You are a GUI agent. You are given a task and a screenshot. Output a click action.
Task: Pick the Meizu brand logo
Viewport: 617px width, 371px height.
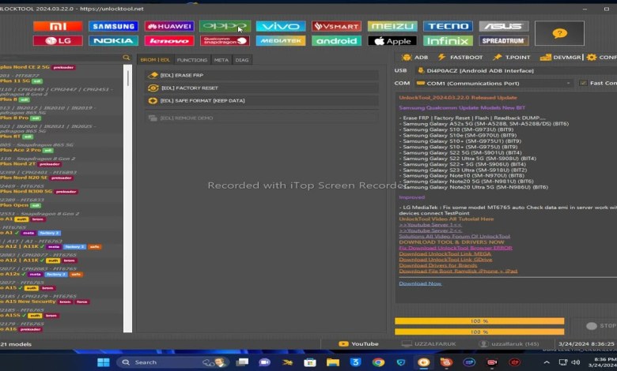click(x=392, y=26)
